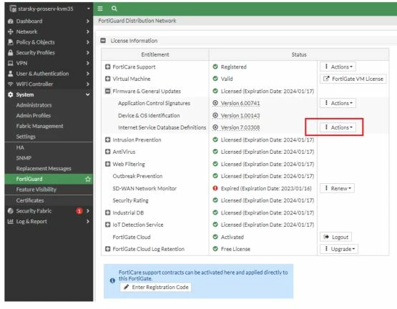Open Actions dropdown for Internet Service Database Definitions
Image resolution: width=397 pixels, height=309 pixels.
click(x=338, y=127)
